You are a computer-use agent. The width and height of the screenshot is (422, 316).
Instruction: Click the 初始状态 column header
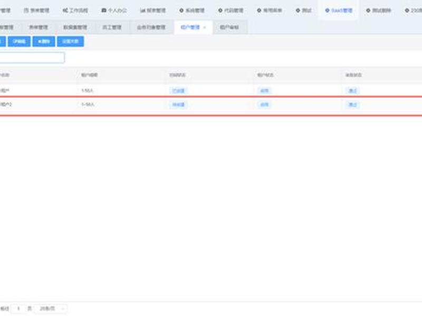pyautogui.click(x=177, y=75)
